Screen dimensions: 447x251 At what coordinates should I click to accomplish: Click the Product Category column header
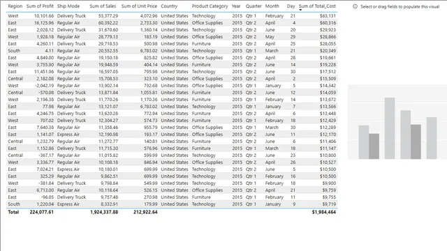[x=210, y=6]
